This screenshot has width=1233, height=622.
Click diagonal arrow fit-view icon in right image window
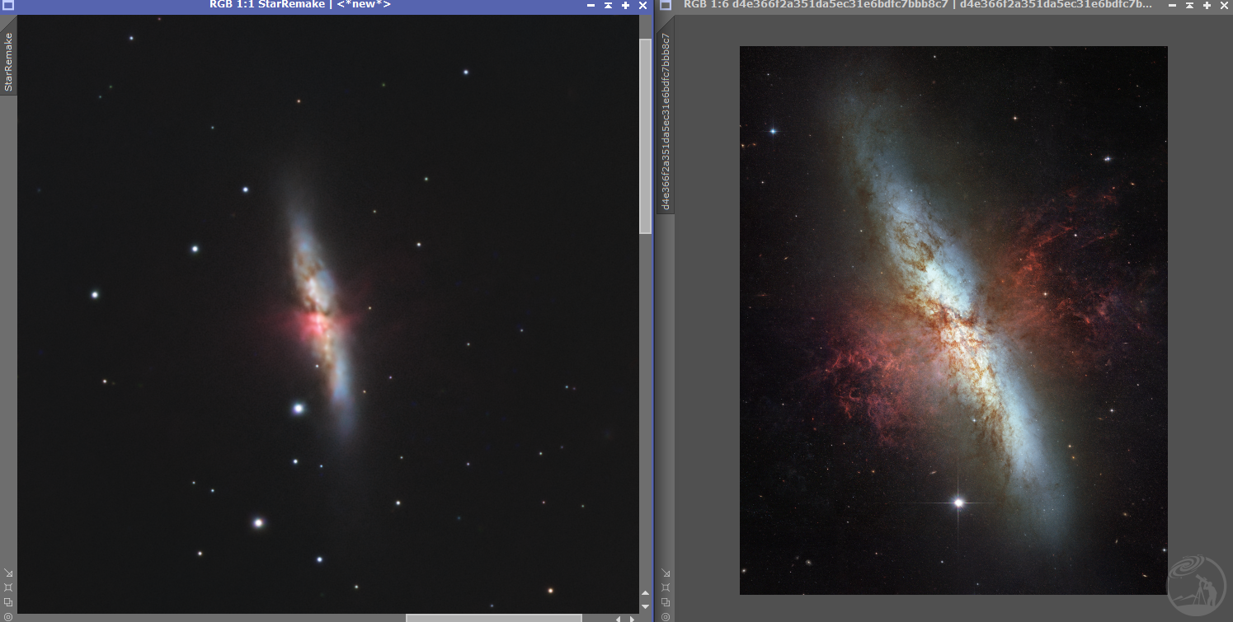tap(665, 573)
